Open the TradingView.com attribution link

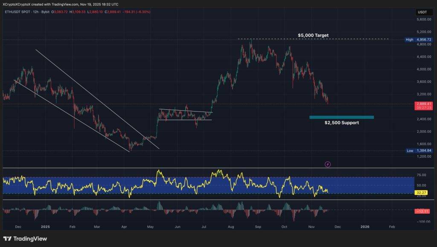(x=66, y=4)
